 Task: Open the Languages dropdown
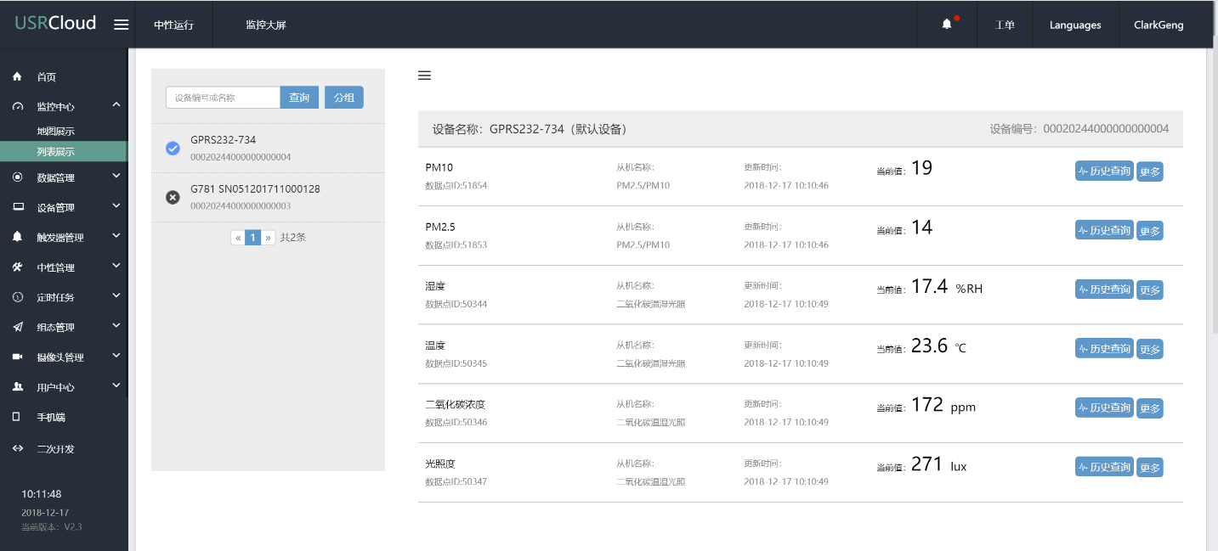click(x=1075, y=25)
